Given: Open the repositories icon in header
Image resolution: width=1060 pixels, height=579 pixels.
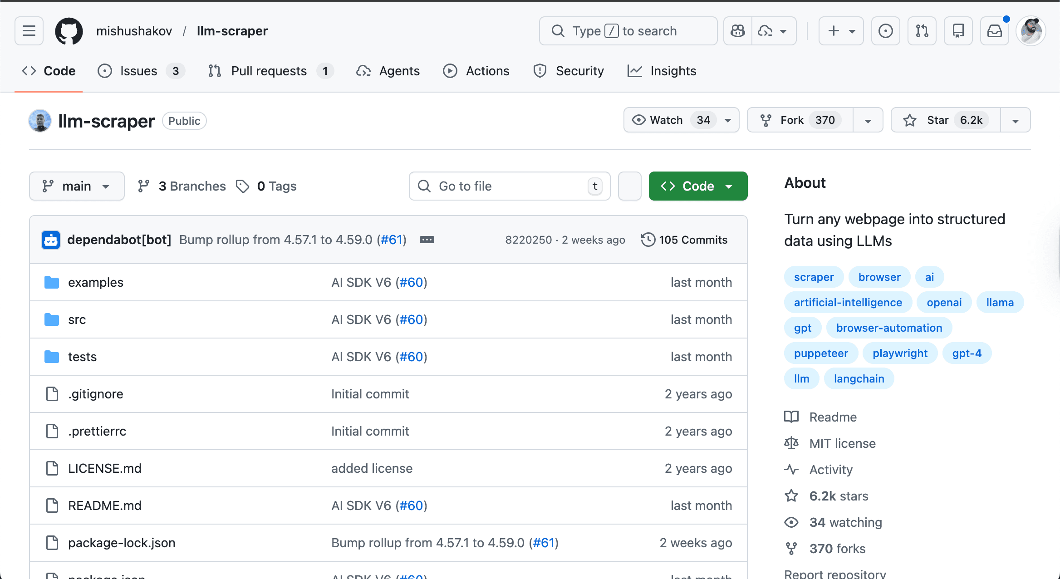Looking at the screenshot, I should tap(958, 31).
